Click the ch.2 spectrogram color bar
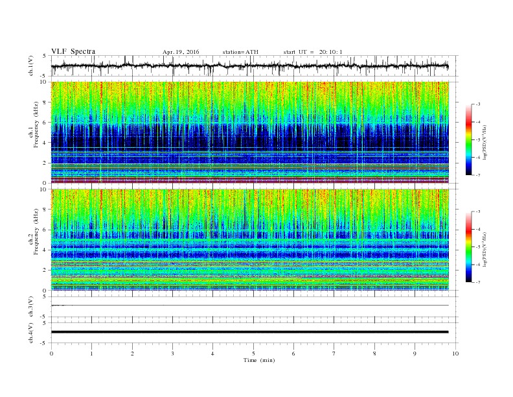The width and height of the screenshot is (513, 397). (468, 247)
